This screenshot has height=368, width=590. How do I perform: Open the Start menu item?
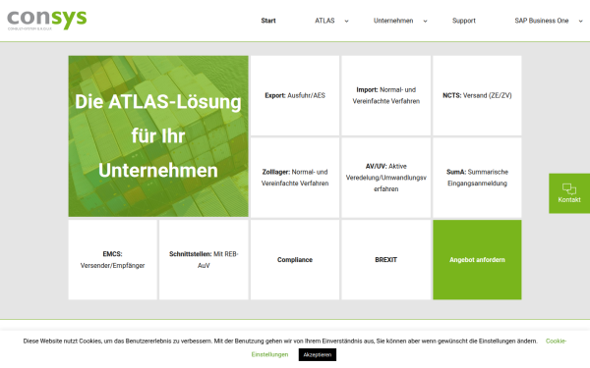coord(268,21)
